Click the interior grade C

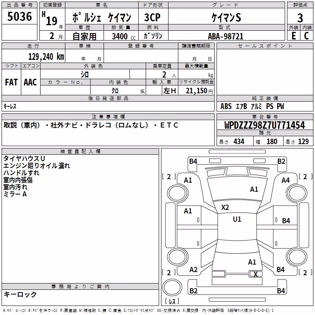point(306,36)
